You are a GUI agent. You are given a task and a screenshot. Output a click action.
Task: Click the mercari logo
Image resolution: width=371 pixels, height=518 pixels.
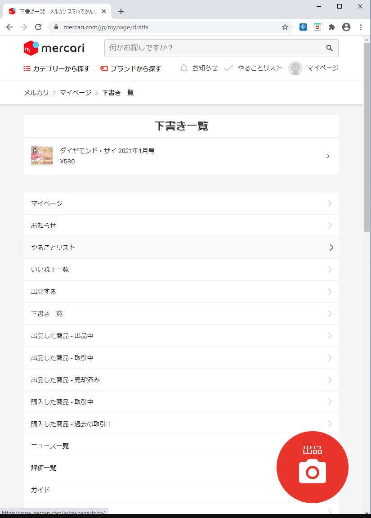(x=54, y=48)
